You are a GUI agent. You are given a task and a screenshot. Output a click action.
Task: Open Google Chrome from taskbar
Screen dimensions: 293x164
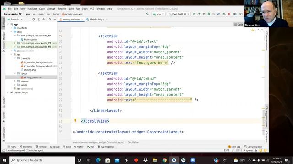(164, 160)
